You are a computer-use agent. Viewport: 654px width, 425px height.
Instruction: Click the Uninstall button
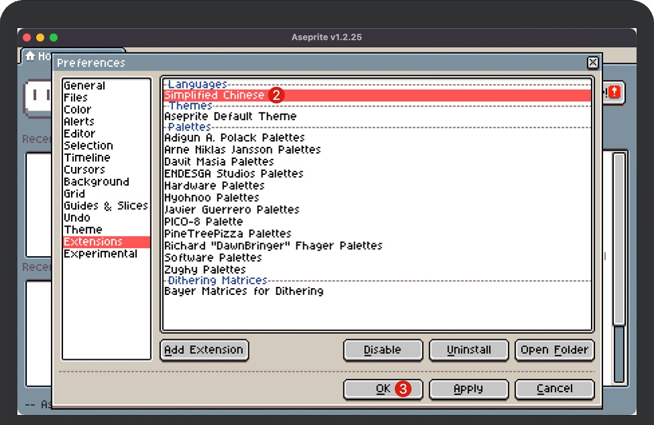pyautogui.click(x=468, y=350)
